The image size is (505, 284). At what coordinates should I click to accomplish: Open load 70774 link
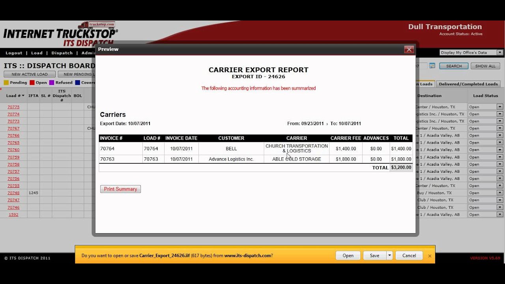pyautogui.click(x=13, y=114)
